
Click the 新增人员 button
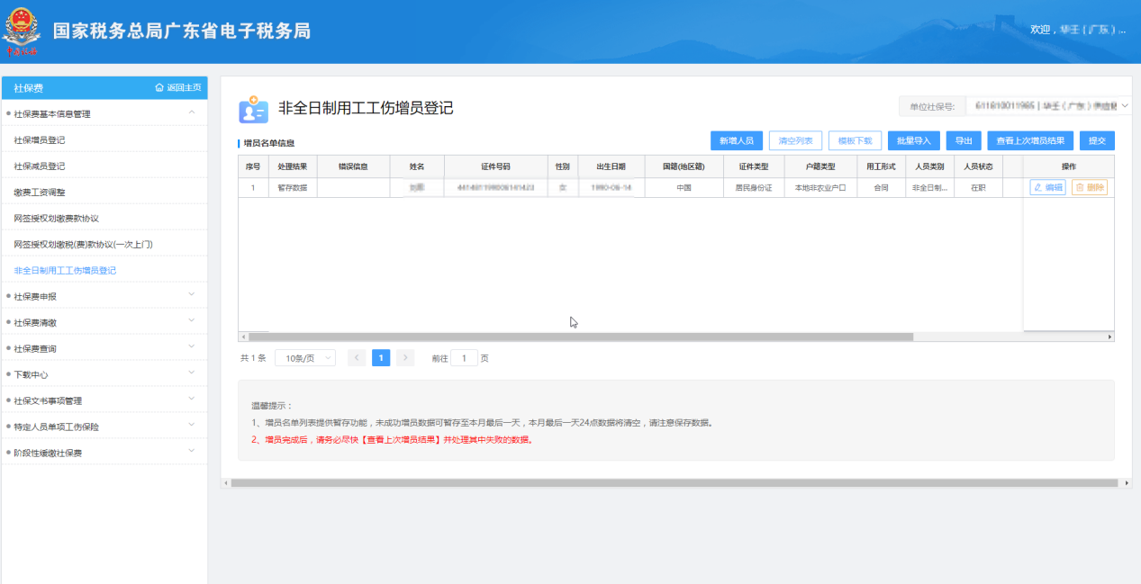pyautogui.click(x=736, y=141)
